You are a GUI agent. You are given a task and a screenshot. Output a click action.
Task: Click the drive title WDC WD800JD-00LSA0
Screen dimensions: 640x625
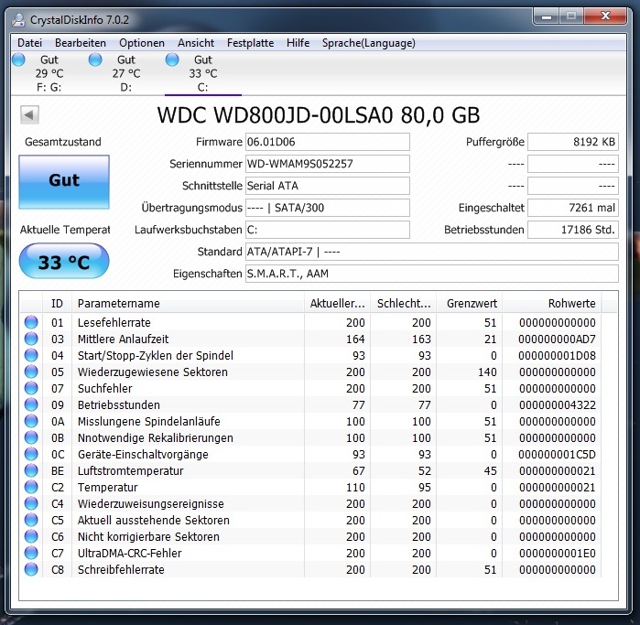[x=275, y=115]
